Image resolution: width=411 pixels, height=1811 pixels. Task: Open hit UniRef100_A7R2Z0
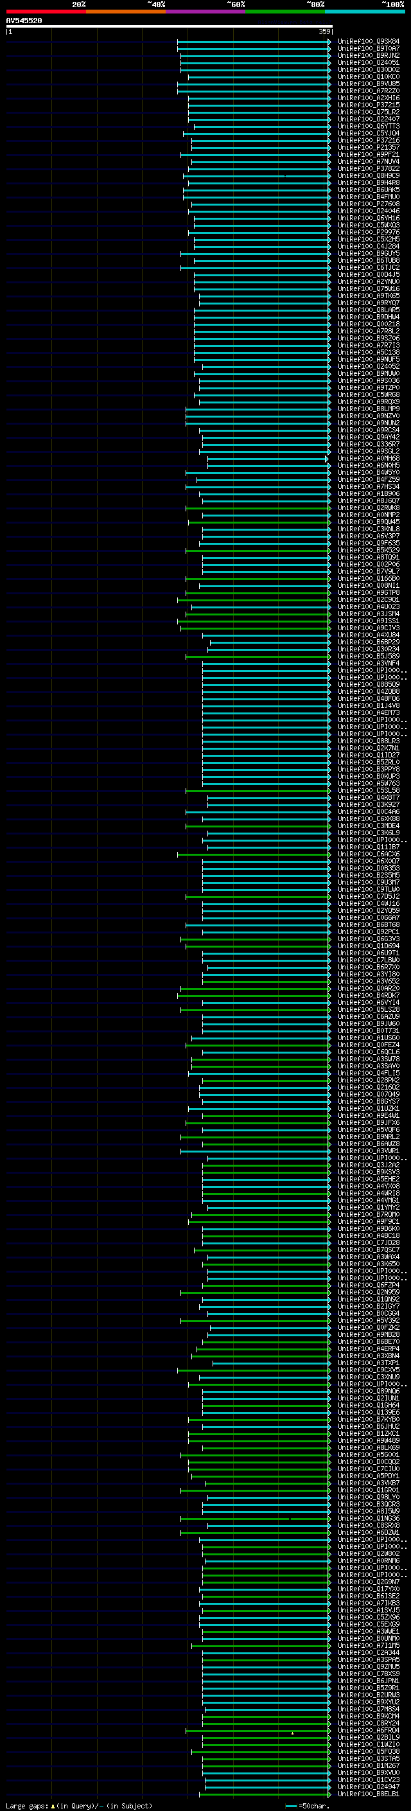pyautogui.click(x=369, y=91)
